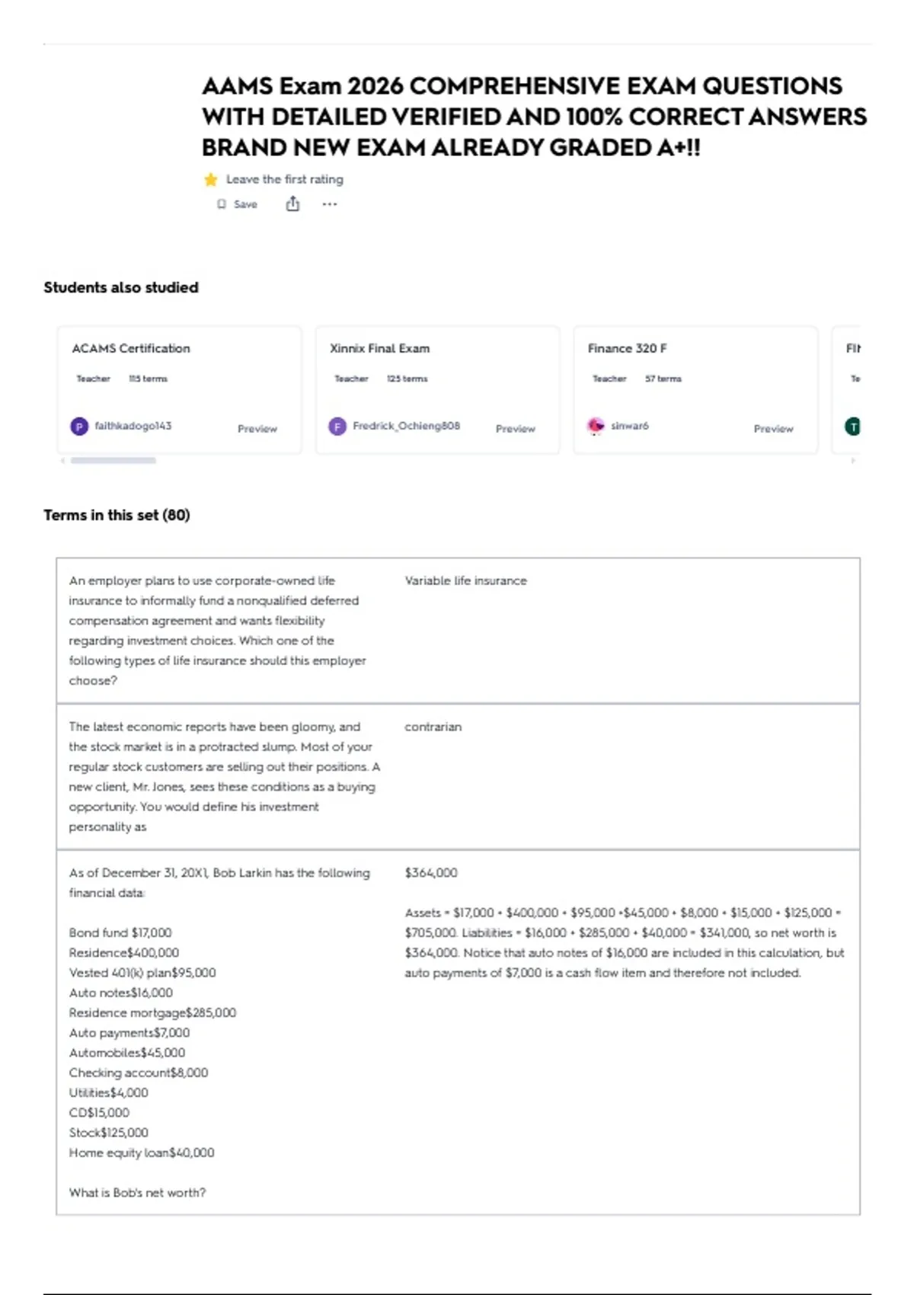
Task: Click username faithkadogo143
Action: point(133,426)
